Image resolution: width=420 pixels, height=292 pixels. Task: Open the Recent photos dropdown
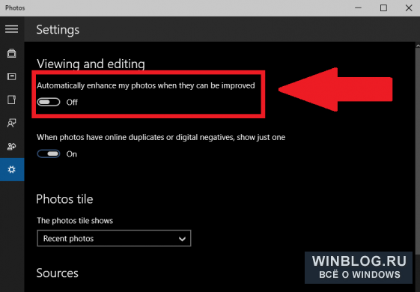click(114, 238)
